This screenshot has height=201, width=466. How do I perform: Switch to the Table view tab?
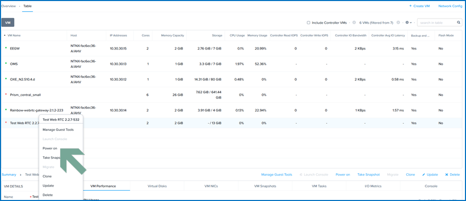27,6
